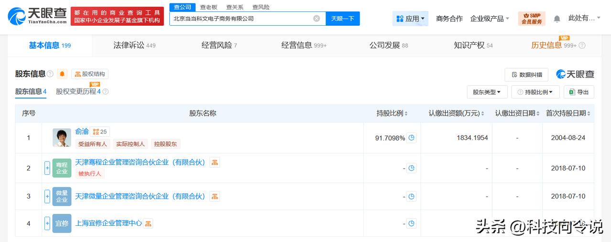Open the 法律诉讼 tab
This screenshot has width=611, height=242.
click(134, 45)
